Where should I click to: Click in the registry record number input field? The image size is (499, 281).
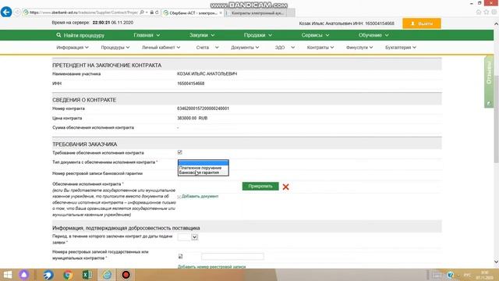232,256
